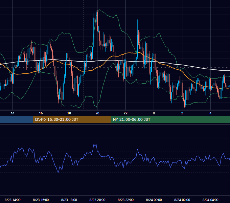Viewport: 230px width, 203px height.
Task: Click the 22 hour axis label
Action: (x=125, y=113)
